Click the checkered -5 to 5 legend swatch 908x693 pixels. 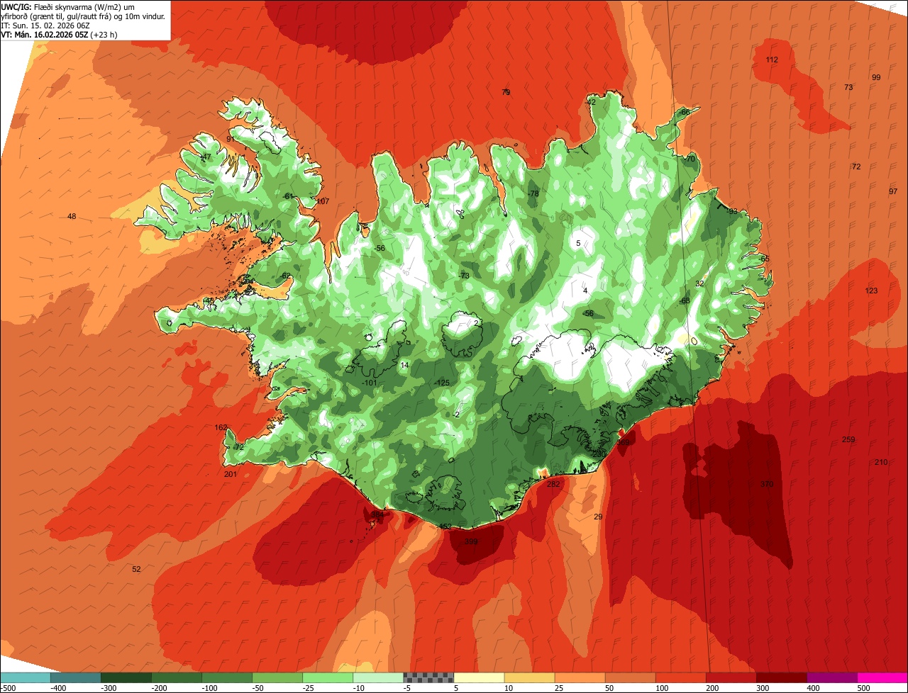(x=428, y=677)
